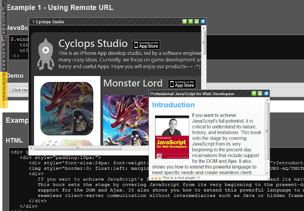The height and width of the screenshot is (211, 304).
Task: Click the Monster Lord heading
Action: coord(133,83)
